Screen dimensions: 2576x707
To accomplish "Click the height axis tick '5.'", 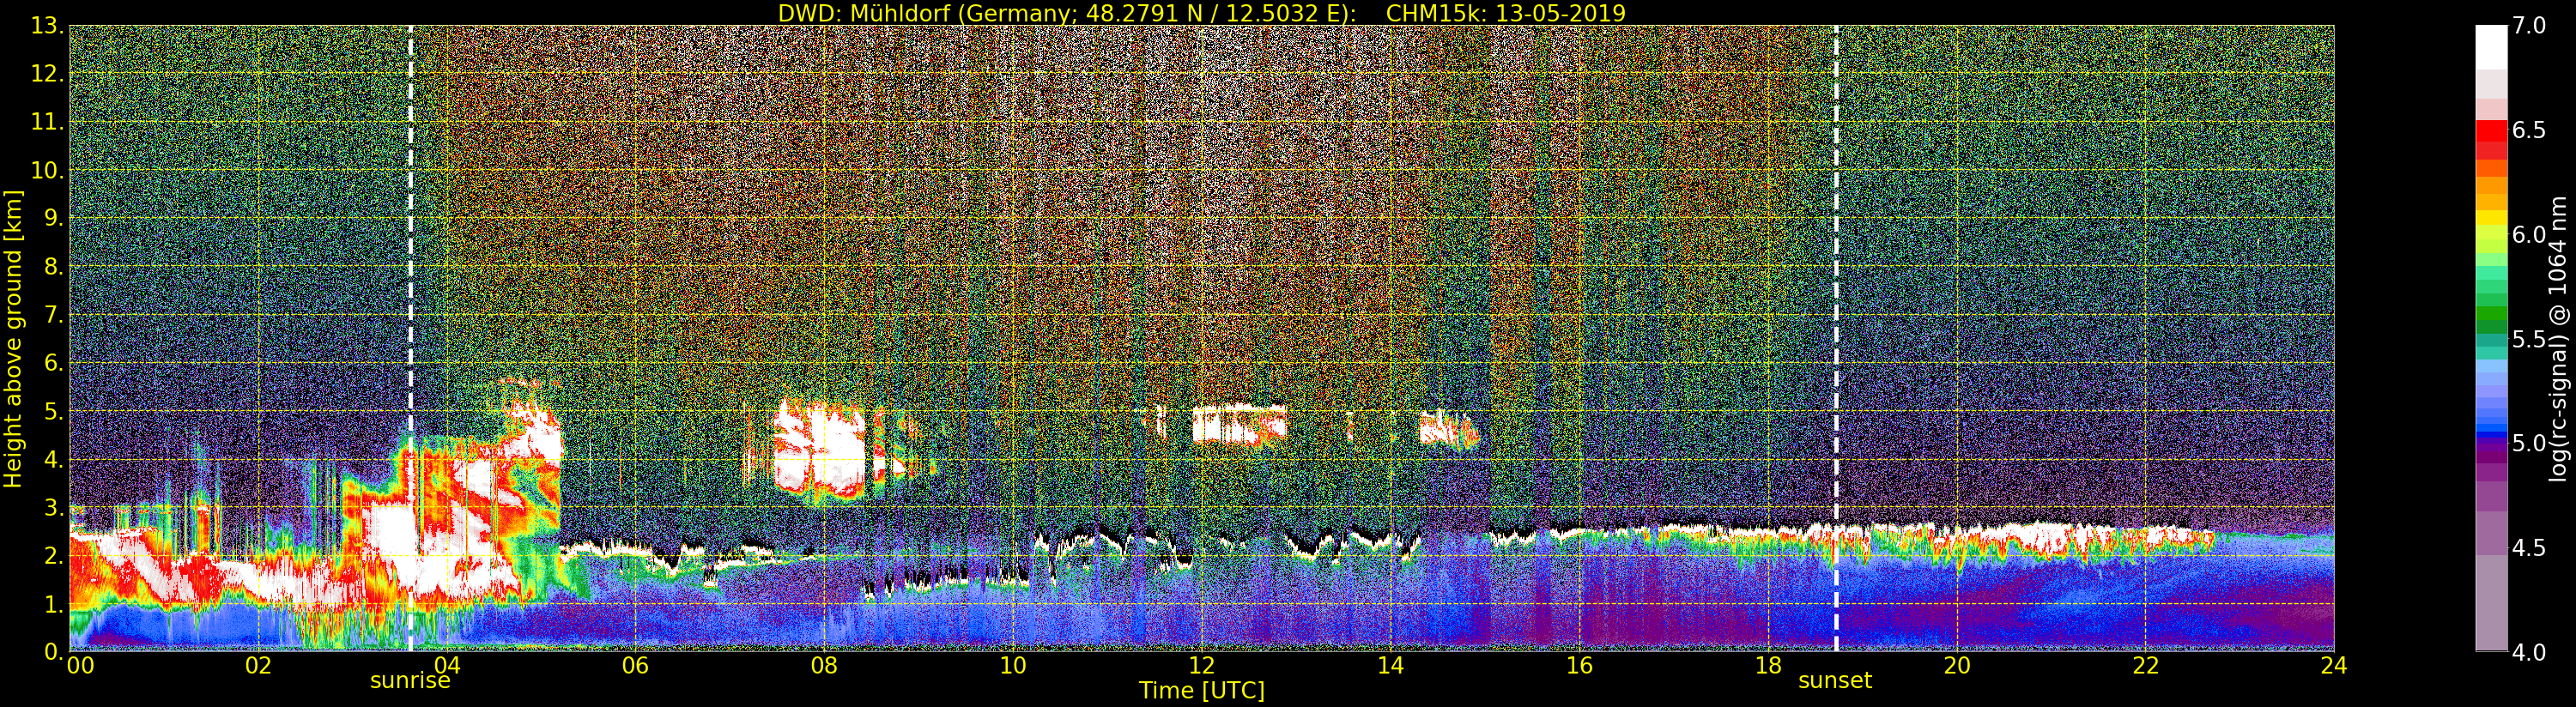I will [53, 411].
